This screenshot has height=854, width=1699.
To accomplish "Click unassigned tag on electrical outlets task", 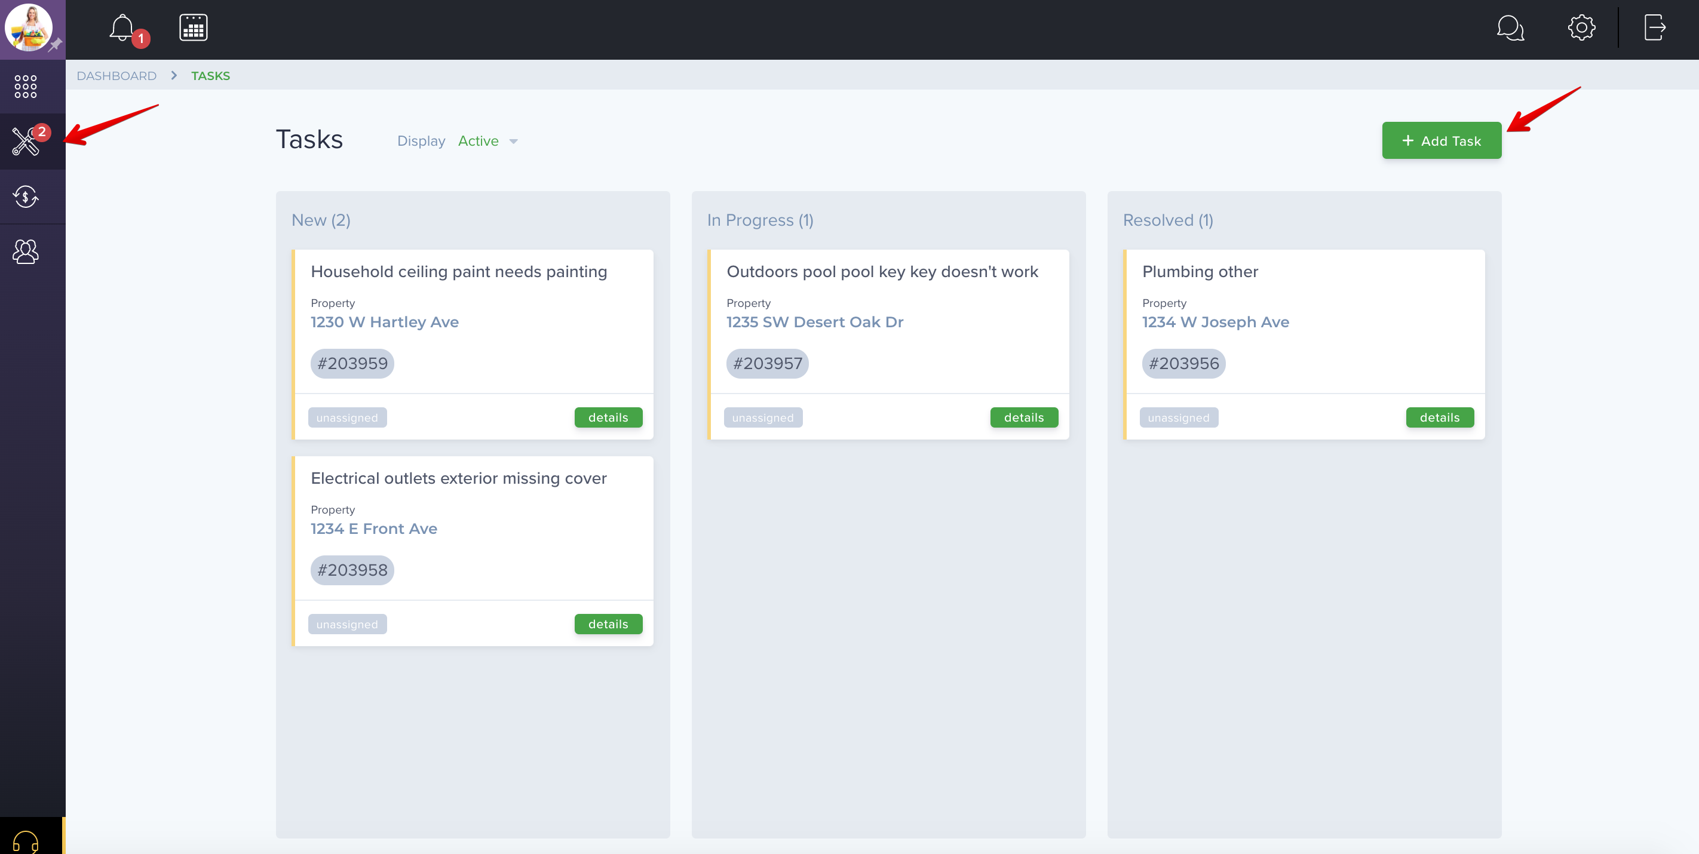I will [347, 624].
